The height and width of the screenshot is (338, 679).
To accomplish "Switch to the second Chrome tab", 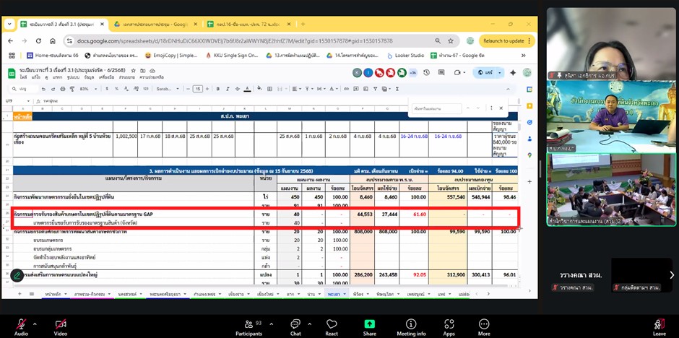I will [150, 24].
